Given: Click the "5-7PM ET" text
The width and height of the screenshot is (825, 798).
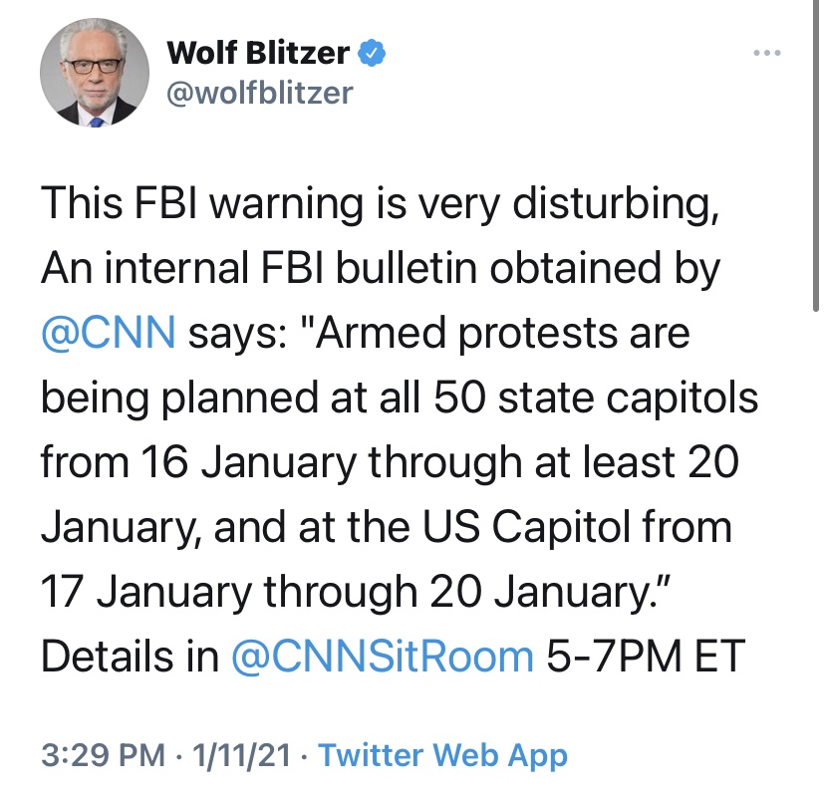Looking at the screenshot, I should [x=647, y=656].
